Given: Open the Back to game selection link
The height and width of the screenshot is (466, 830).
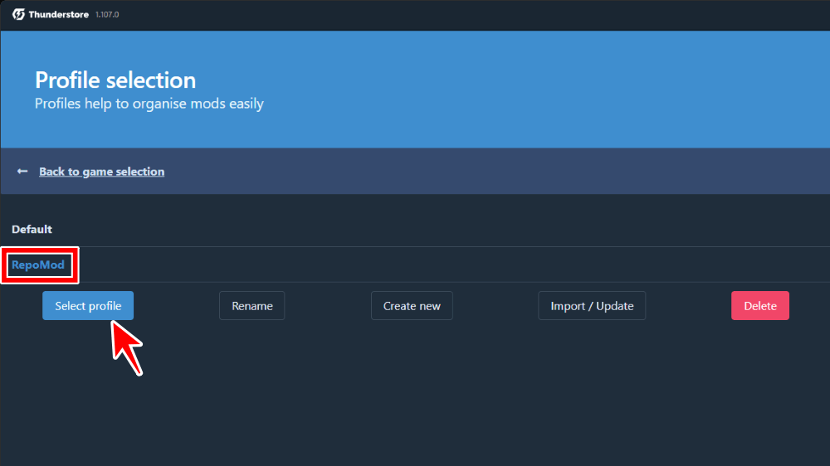Looking at the screenshot, I should 101,172.
